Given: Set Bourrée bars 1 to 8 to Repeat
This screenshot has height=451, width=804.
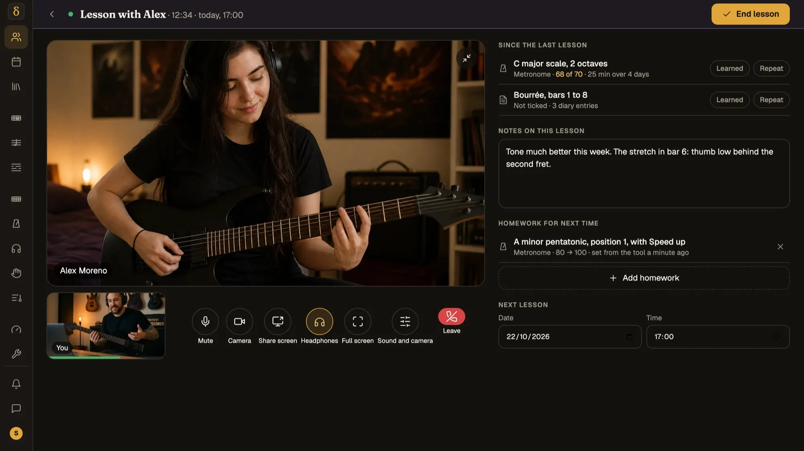Looking at the screenshot, I should click(x=771, y=100).
